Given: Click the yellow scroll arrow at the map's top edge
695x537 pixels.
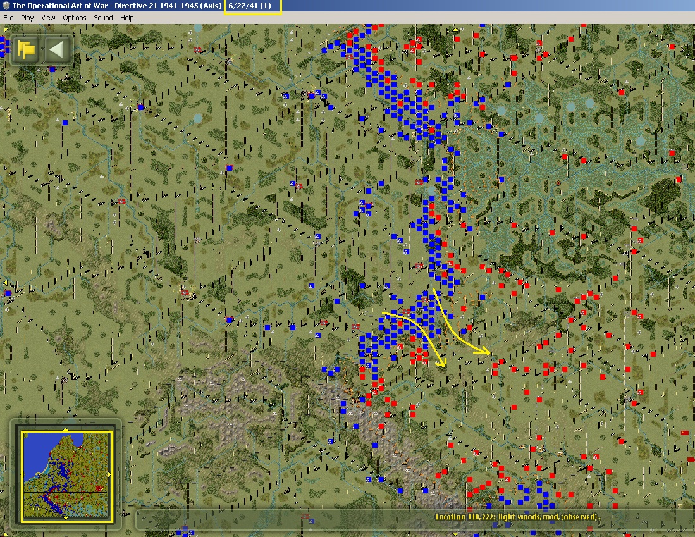Looking at the screenshot, I should point(455,29).
